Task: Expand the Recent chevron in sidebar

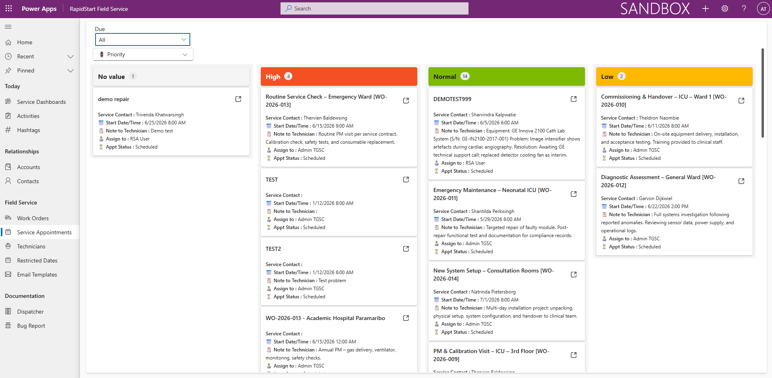Action: click(x=71, y=56)
